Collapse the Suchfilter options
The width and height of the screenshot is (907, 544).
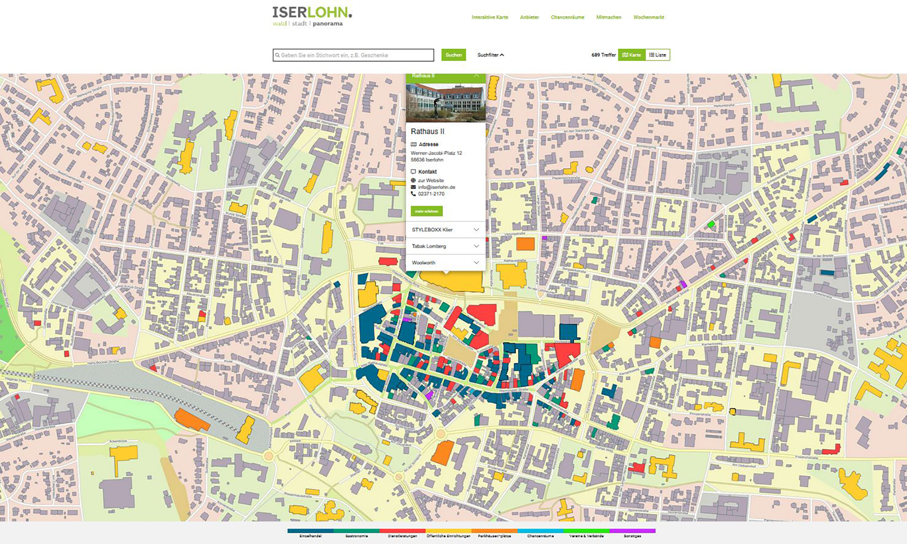tap(490, 55)
